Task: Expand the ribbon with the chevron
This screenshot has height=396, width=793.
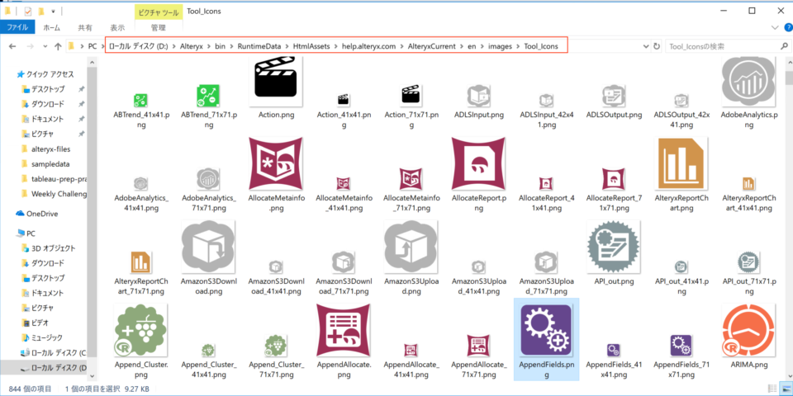Action: click(x=774, y=27)
